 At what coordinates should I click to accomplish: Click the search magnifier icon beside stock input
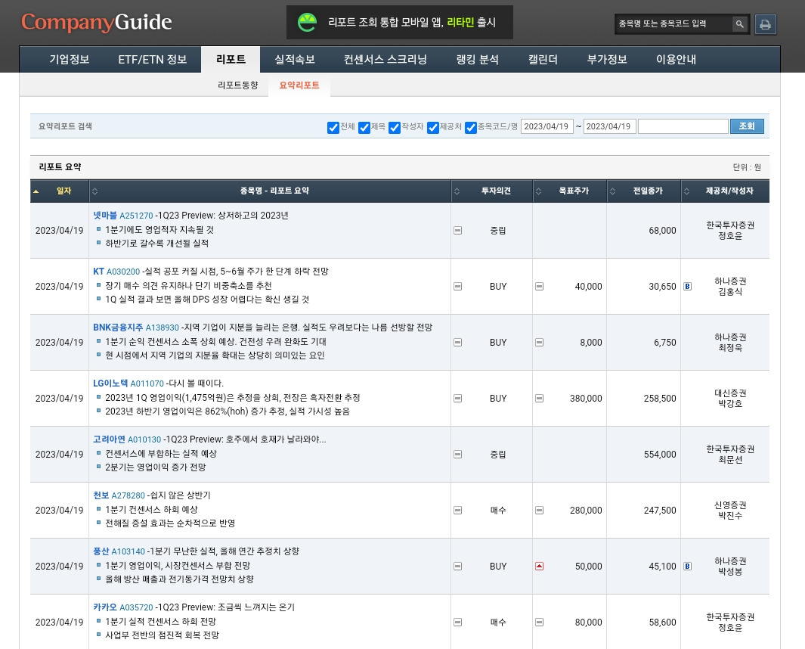click(x=739, y=23)
